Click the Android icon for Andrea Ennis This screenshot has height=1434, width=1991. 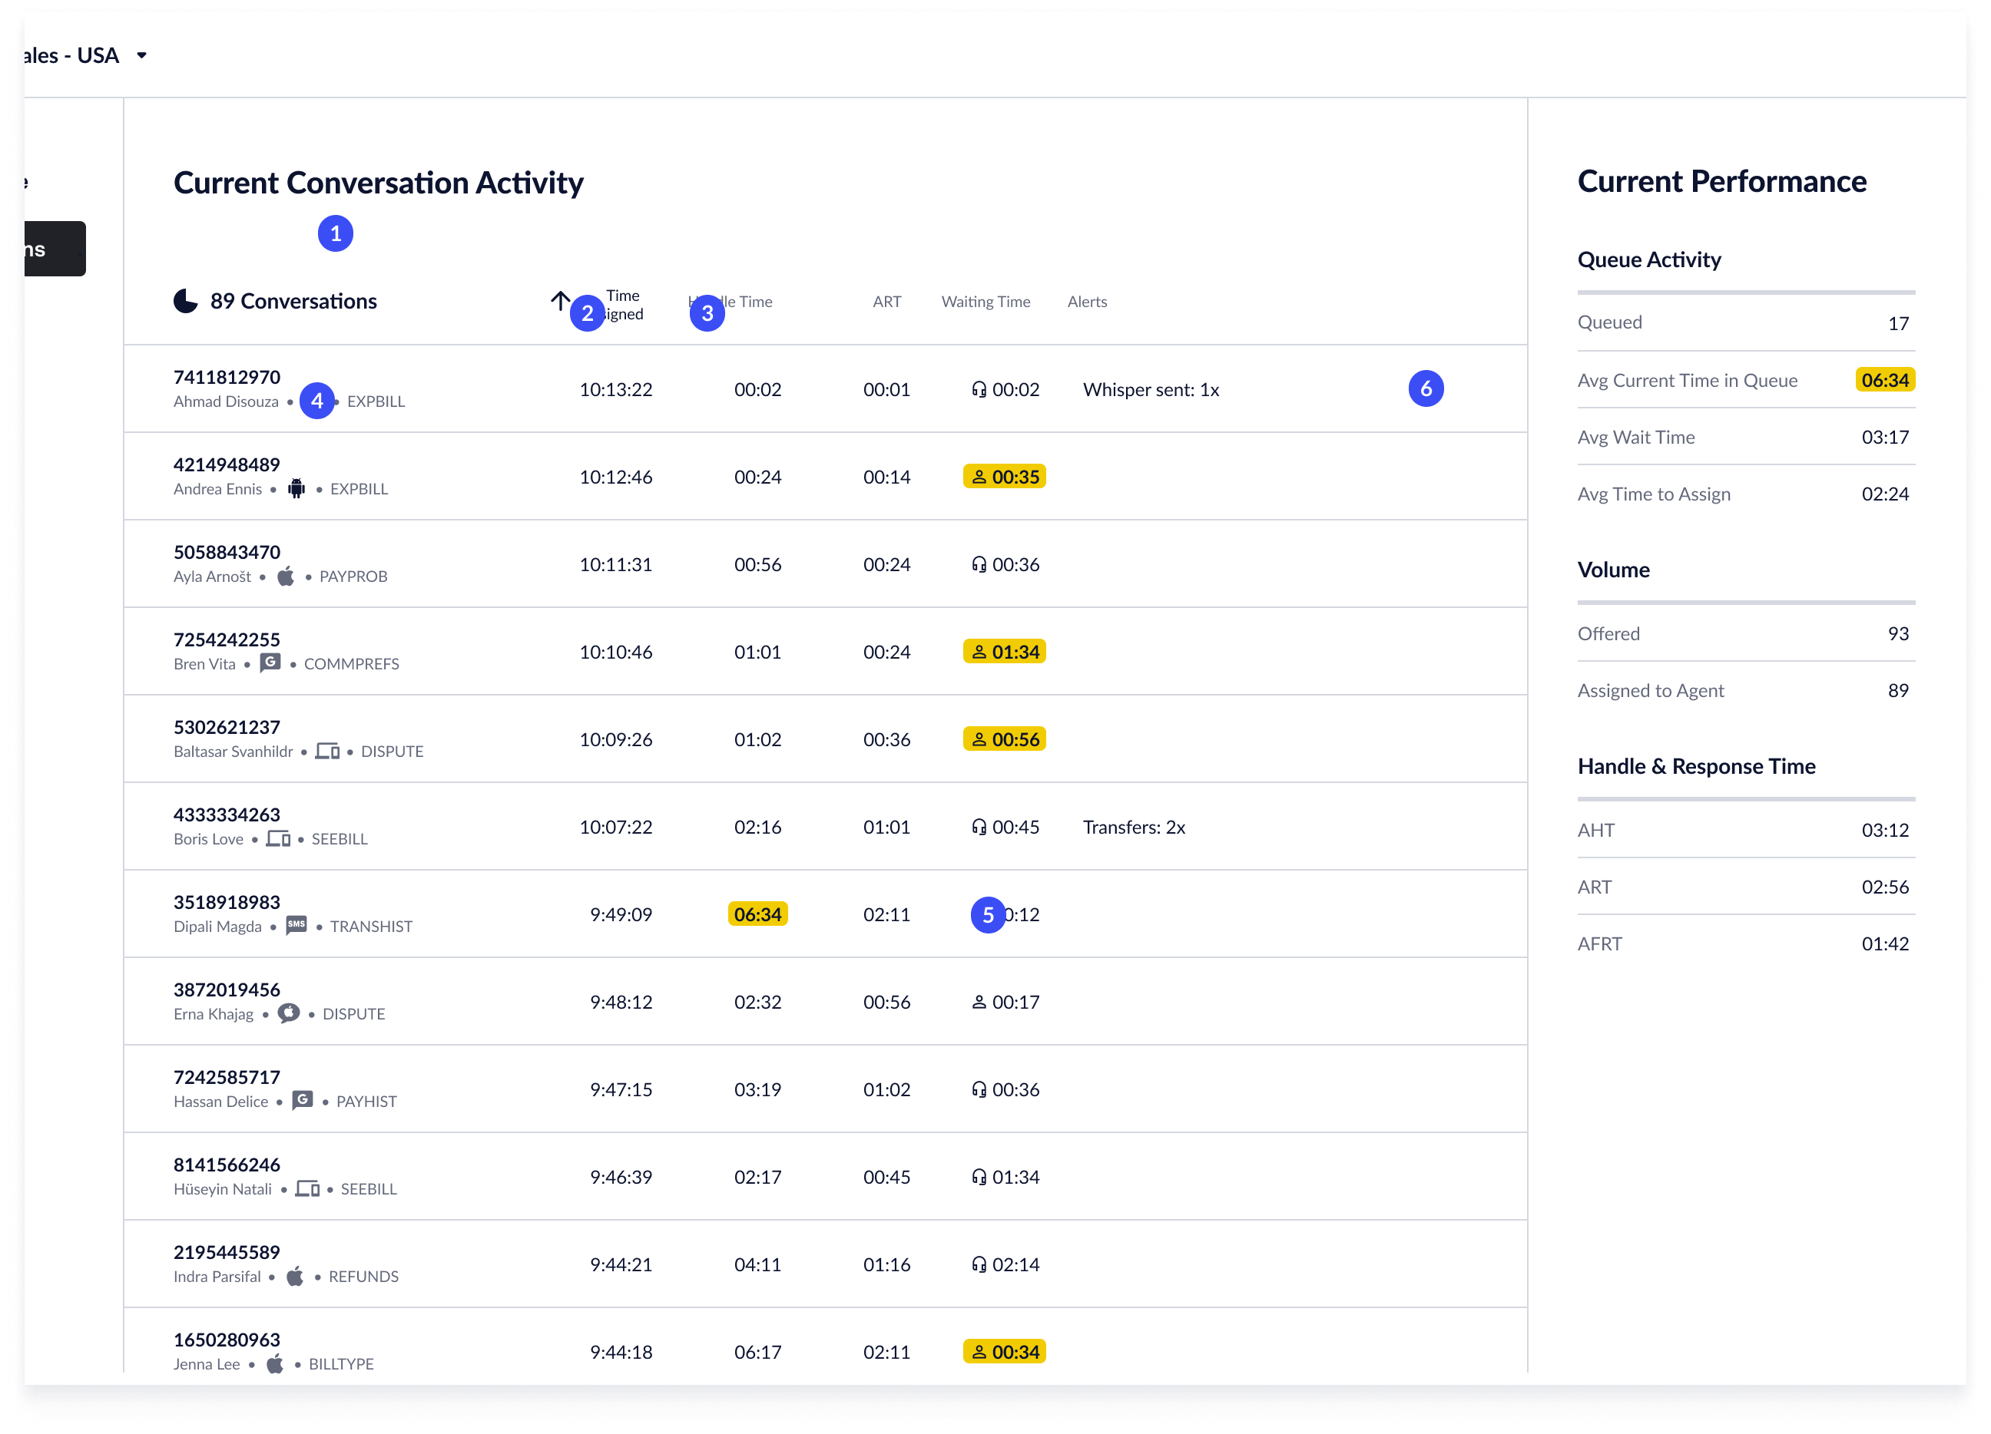[296, 489]
